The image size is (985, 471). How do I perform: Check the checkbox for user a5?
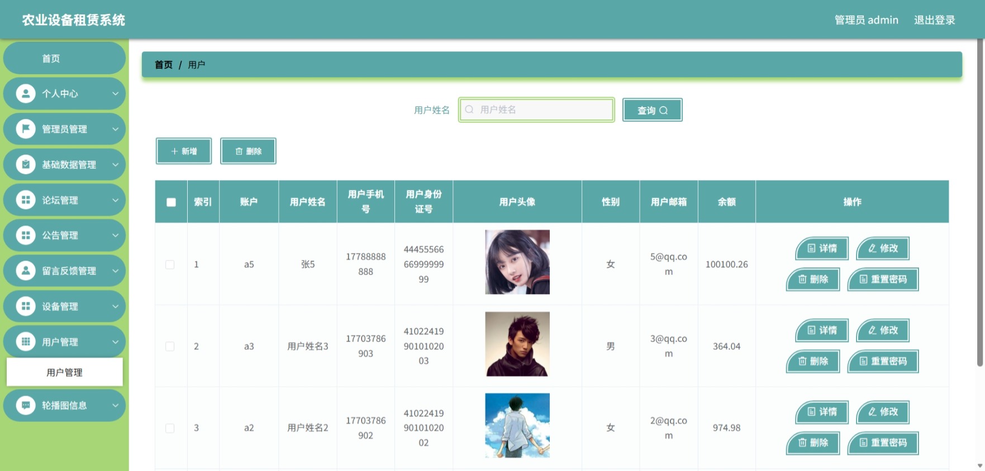pos(170,265)
